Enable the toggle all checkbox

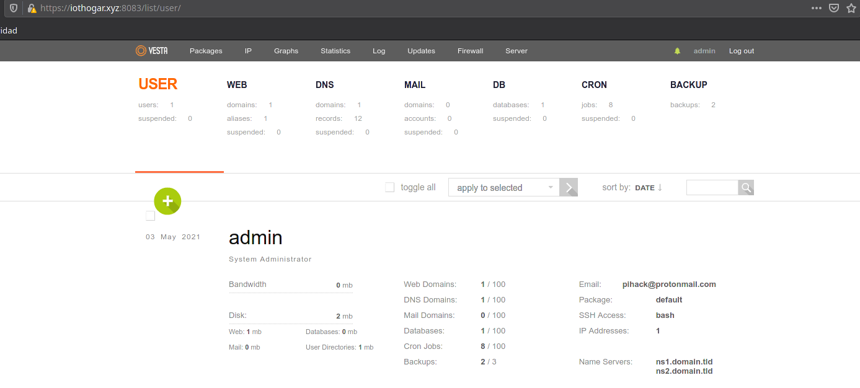click(x=389, y=187)
